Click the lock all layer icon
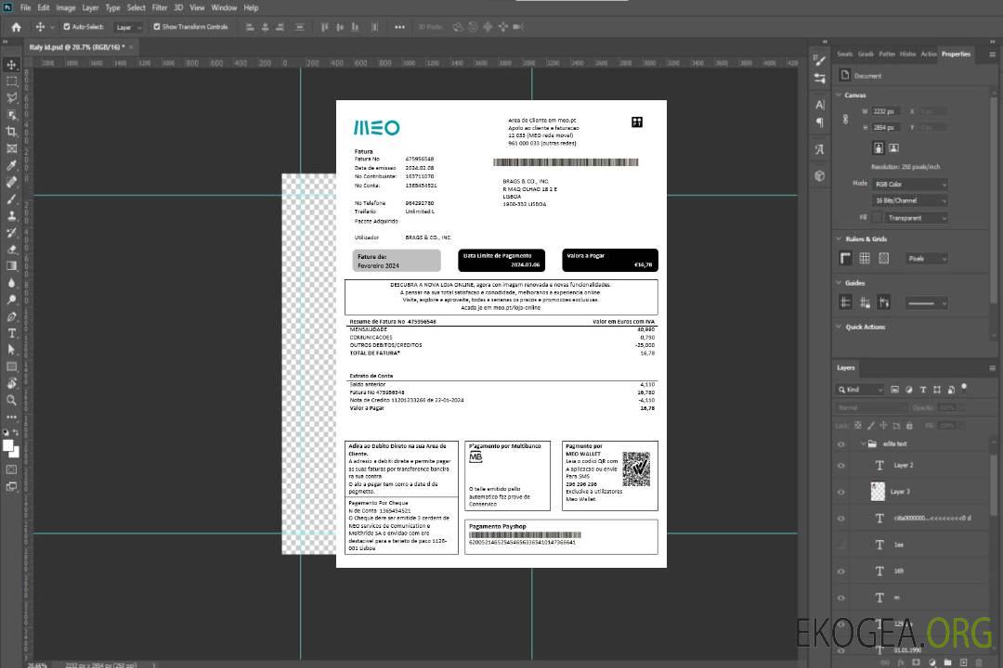The image size is (1003, 668). [909, 426]
